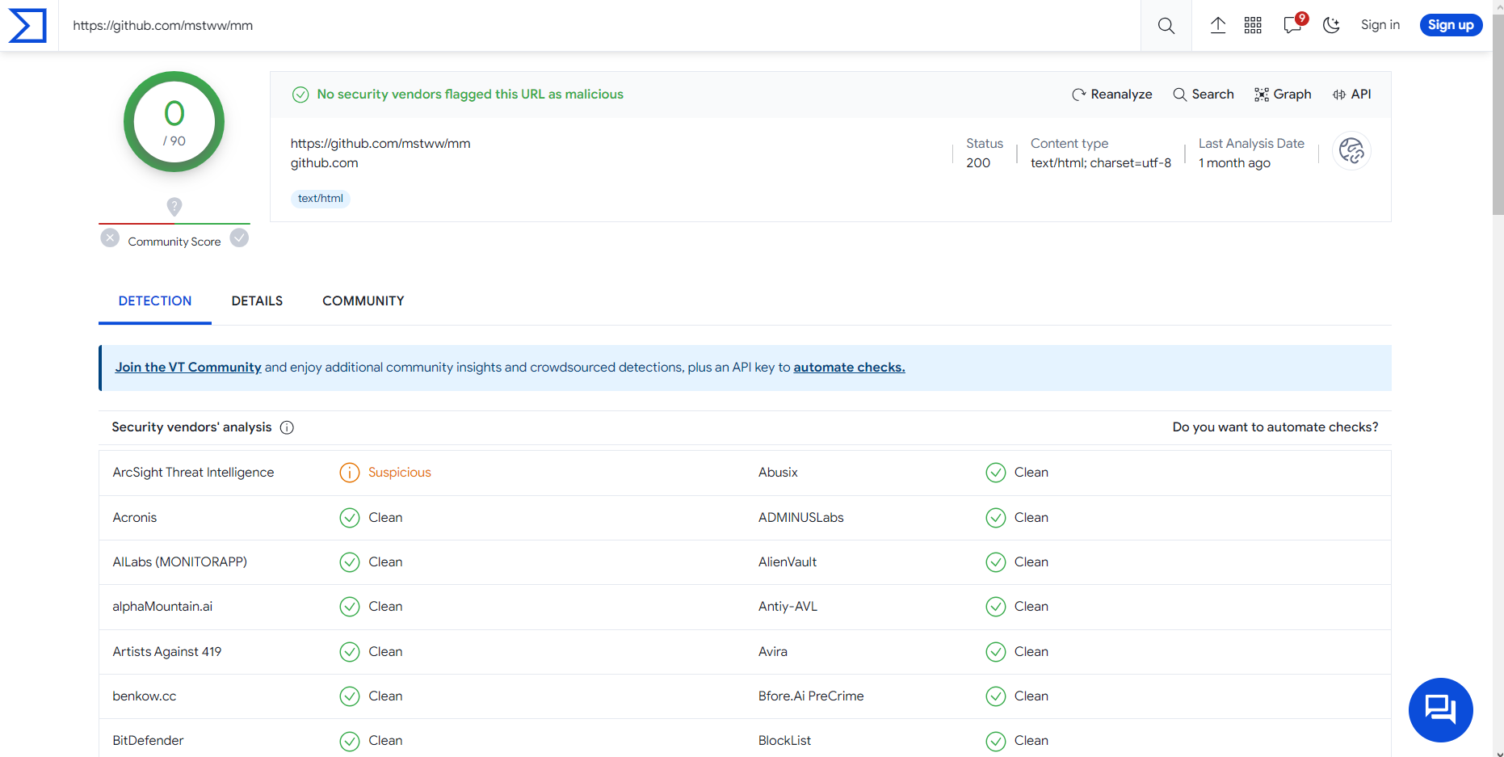The height and width of the screenshot is (757, 1504).
Task: Open the chat bubble floating button
Action: click(x=1440, y=709)
